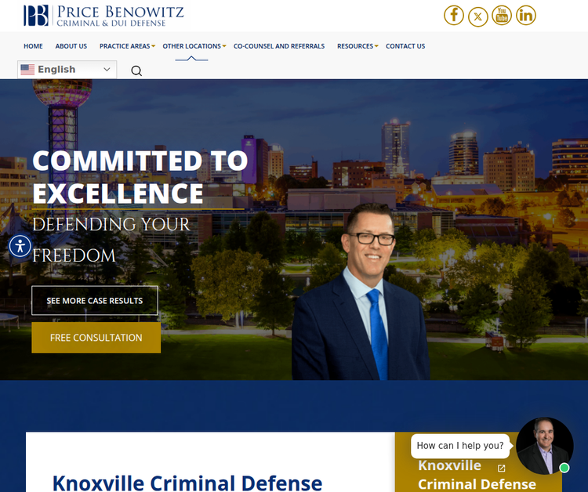Open the YouTube social icon
This screenshot has width=588, height=492.
point(502,16)
